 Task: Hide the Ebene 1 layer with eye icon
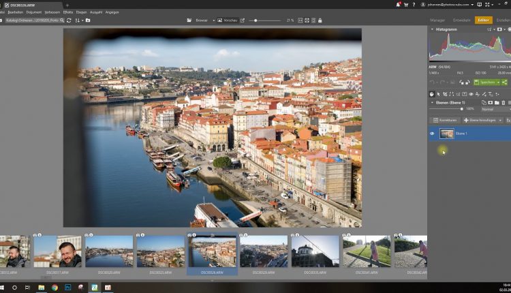pyautogui.click(x=432, y=134)
